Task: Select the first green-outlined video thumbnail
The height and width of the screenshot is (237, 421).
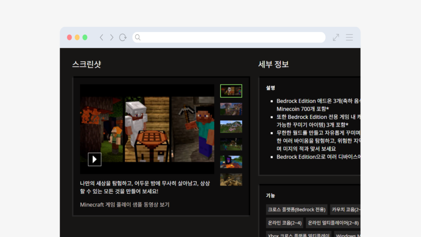Action: pos(231,91)
